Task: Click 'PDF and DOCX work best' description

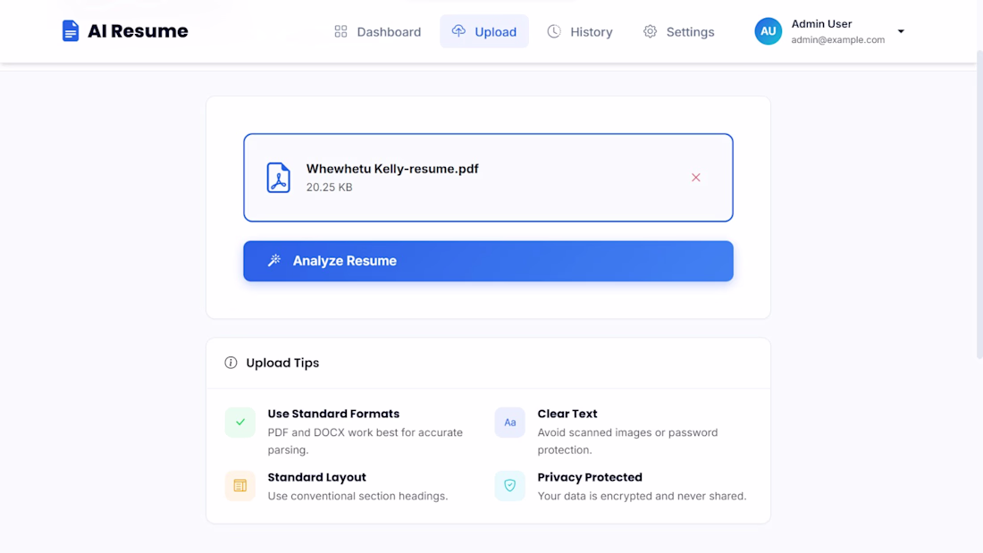Action: pyautogui.click(x=365, y=440)
